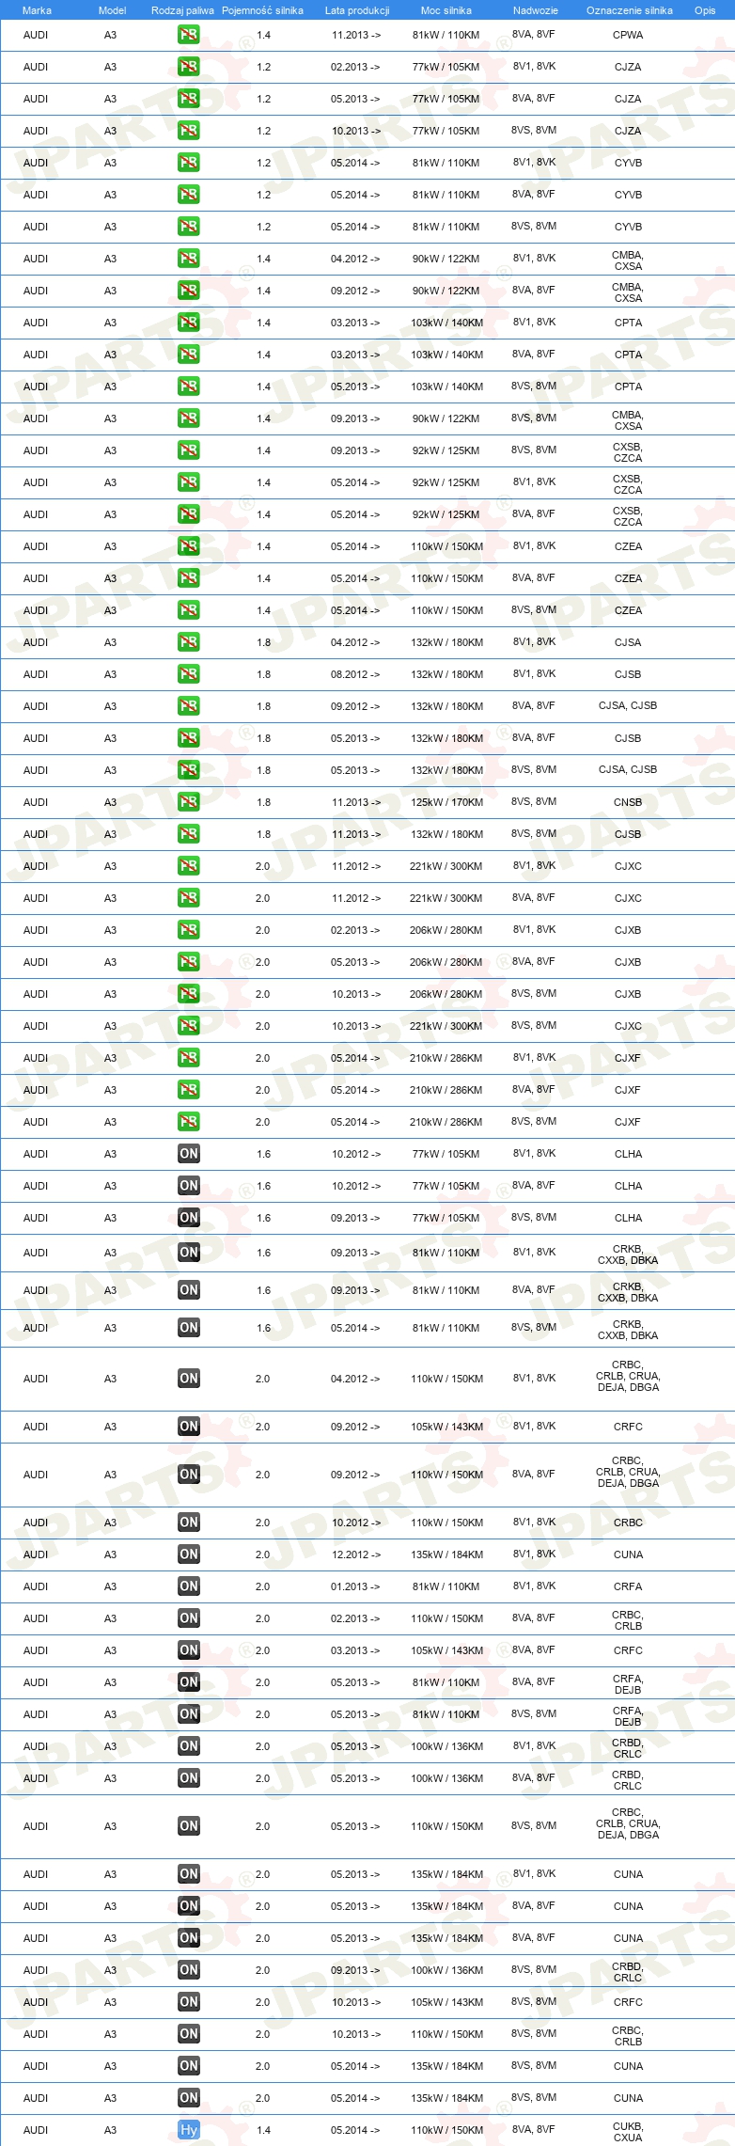Click the CPWA engine code cell

pos(628,35)
